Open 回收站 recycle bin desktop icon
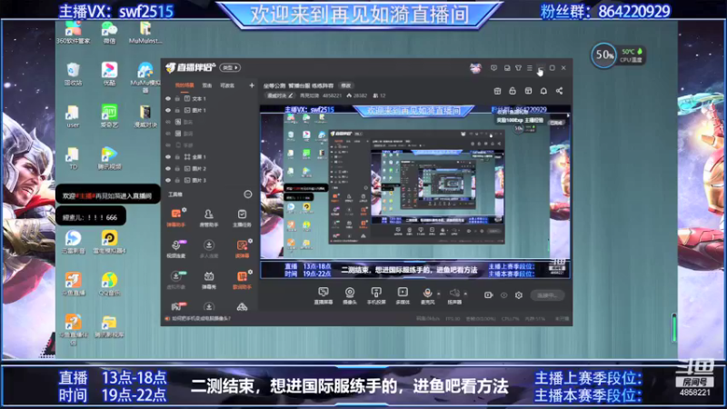727x409 pixels. 73,75
